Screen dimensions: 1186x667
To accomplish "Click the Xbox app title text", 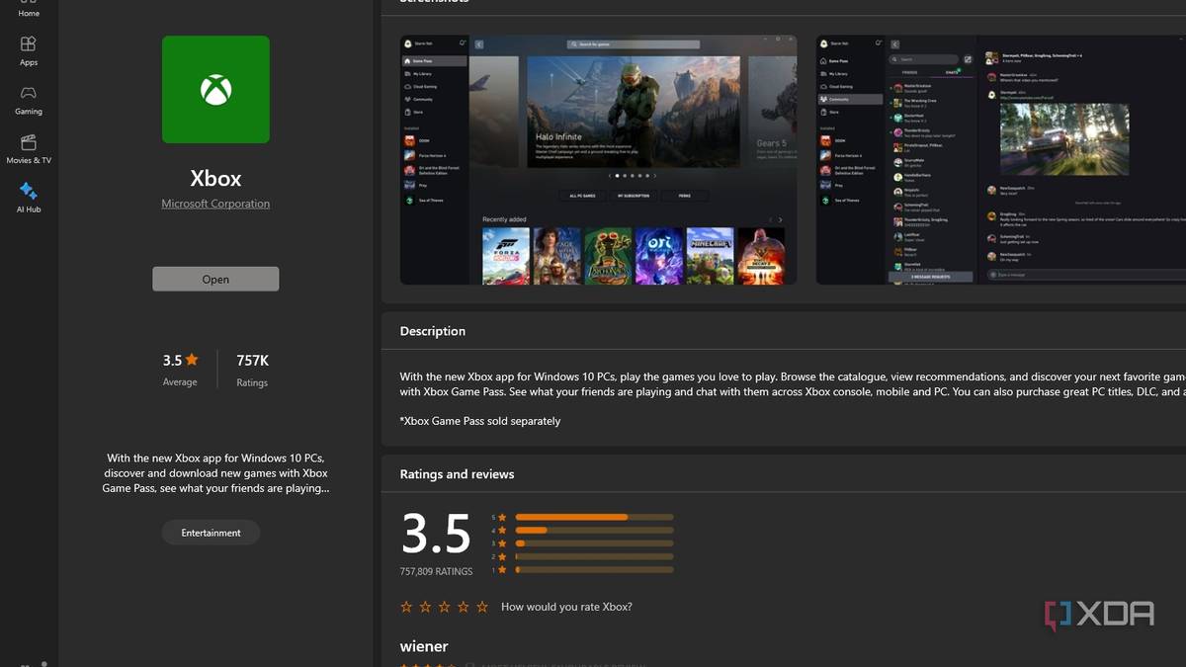I will click(215, 179).
